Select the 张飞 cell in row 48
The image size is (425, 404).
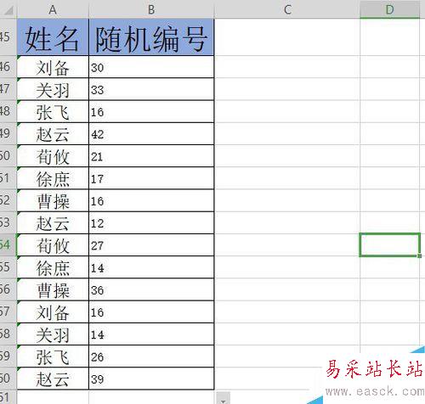pyautogui.click(x=53, y=111)
